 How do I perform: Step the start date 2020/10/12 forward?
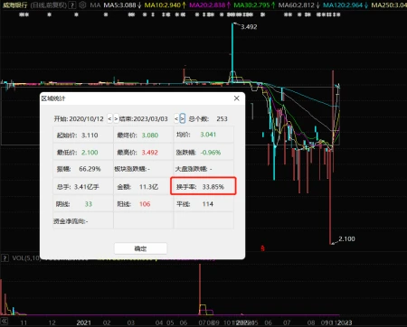coord(116,119)
